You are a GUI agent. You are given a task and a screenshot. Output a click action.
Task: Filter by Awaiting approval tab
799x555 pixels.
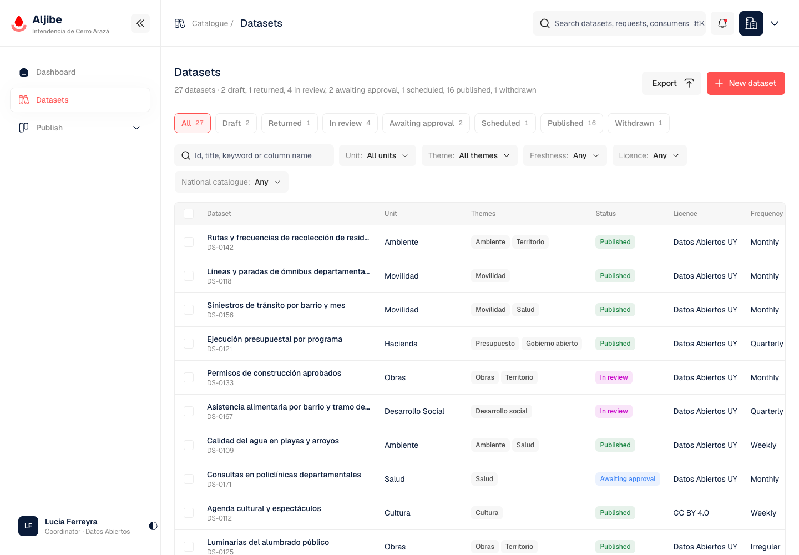426,123
